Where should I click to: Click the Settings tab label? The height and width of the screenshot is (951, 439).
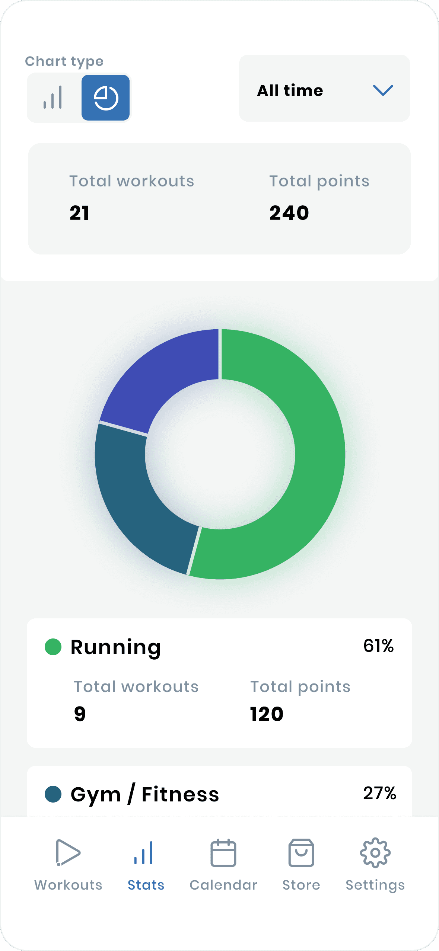tap(375, 885)
